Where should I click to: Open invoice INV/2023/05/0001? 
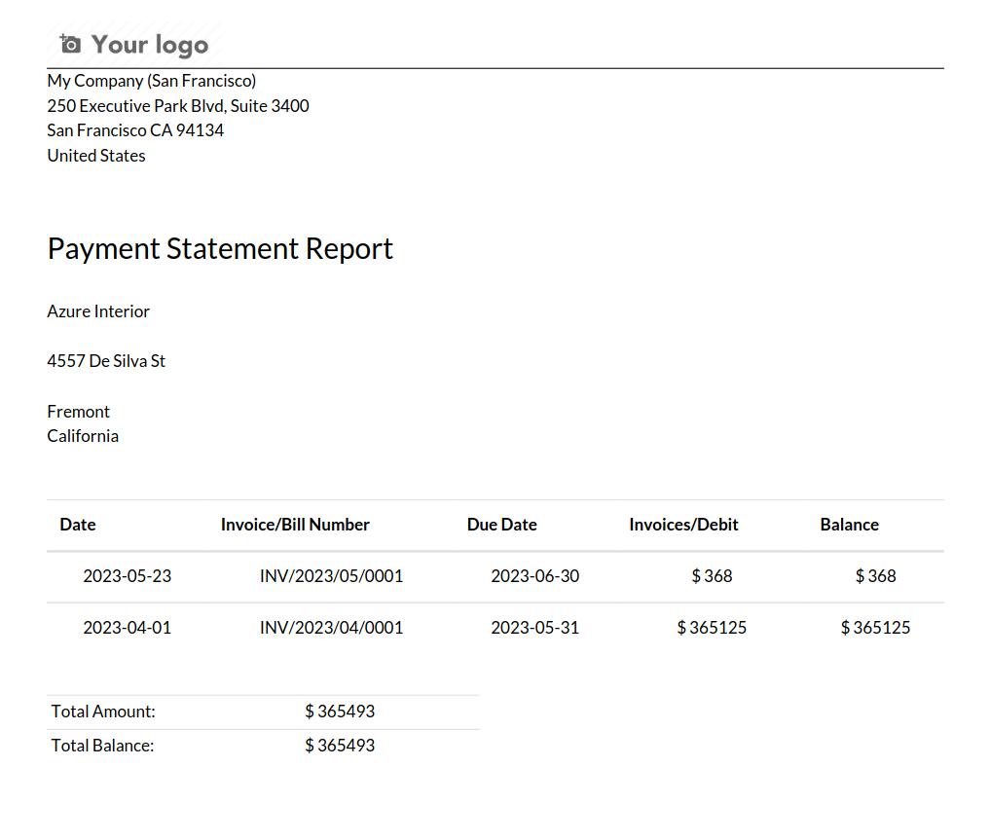[331, 576]
